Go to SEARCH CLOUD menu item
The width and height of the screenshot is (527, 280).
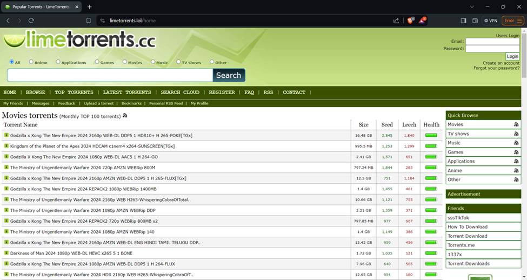click(x=180, y=92)
